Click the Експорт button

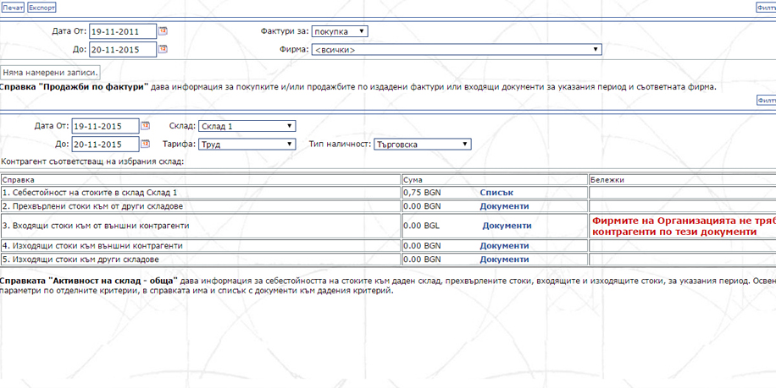42,8
